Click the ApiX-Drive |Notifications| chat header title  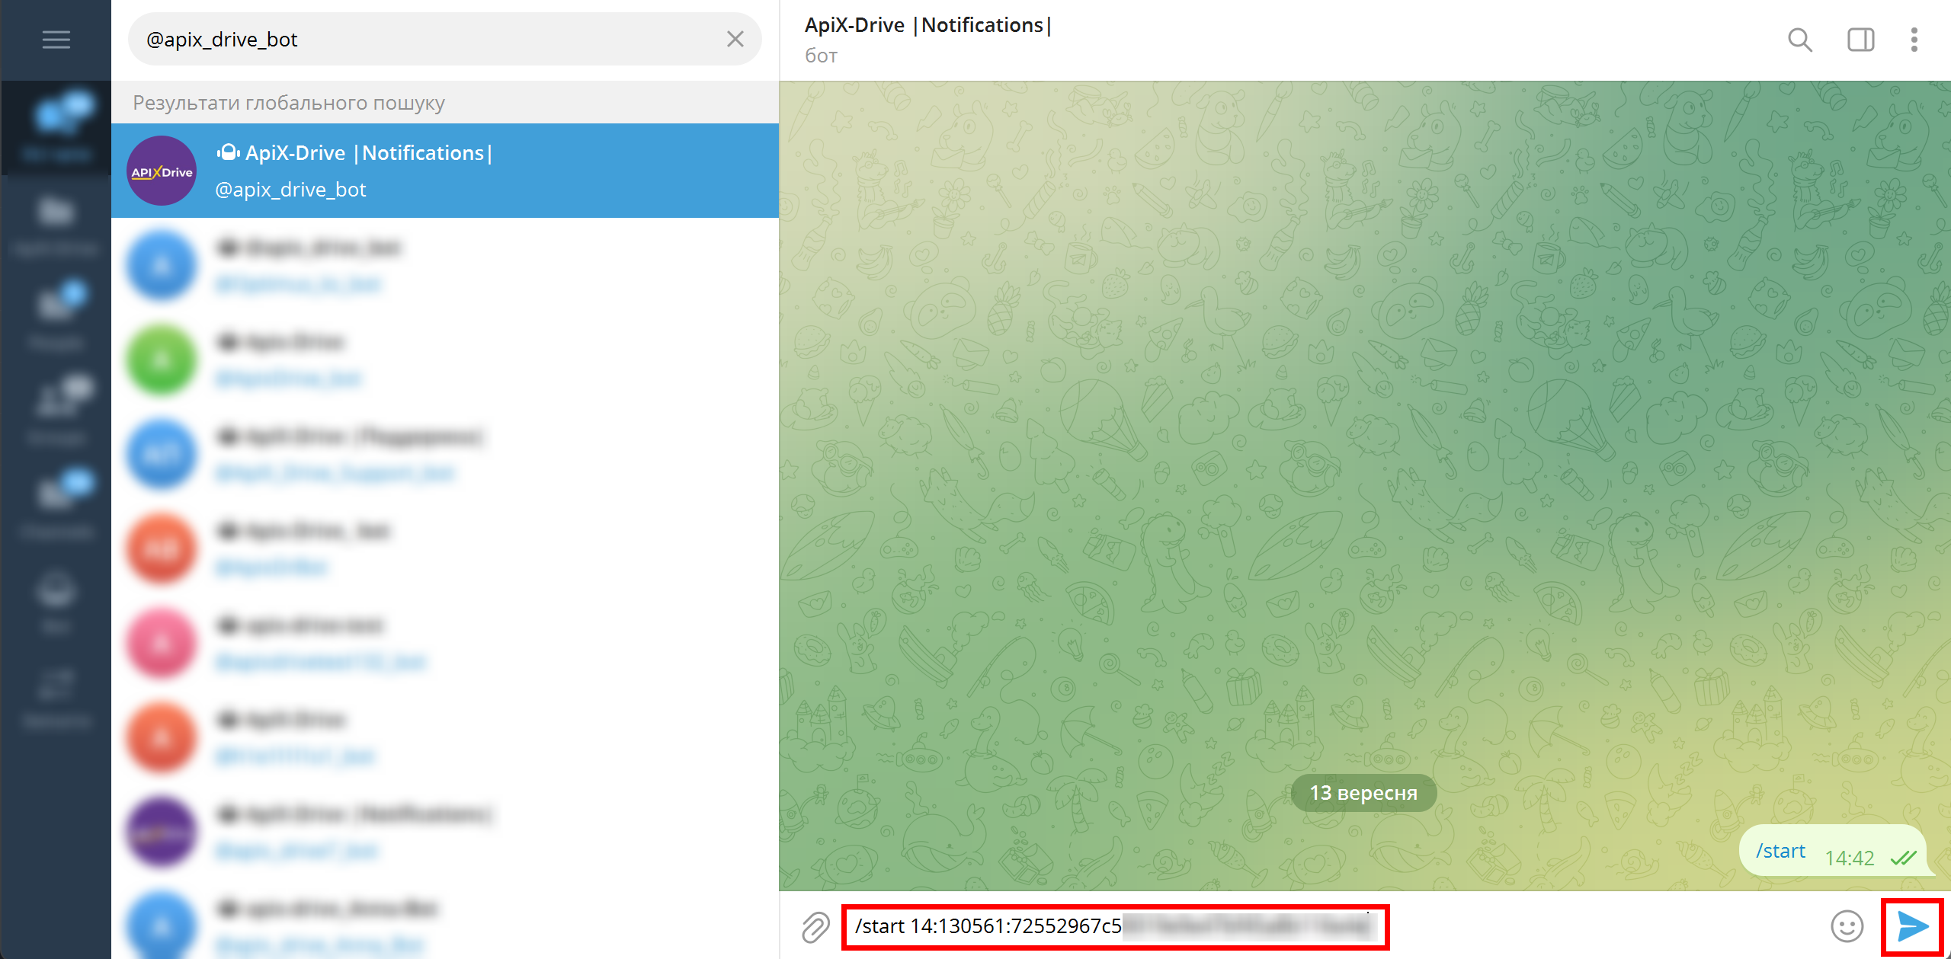click(x=927, y=25)
